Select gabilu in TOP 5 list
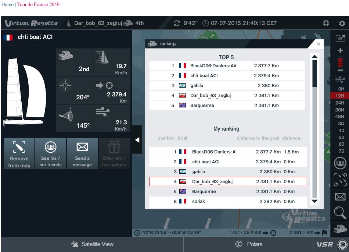 [227, 86]
